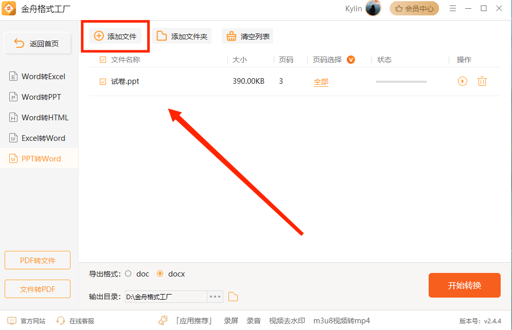This screenshot has height=330, width=512.
Task: Click the 试卷.ppt file name
Action: coord(125,81)
